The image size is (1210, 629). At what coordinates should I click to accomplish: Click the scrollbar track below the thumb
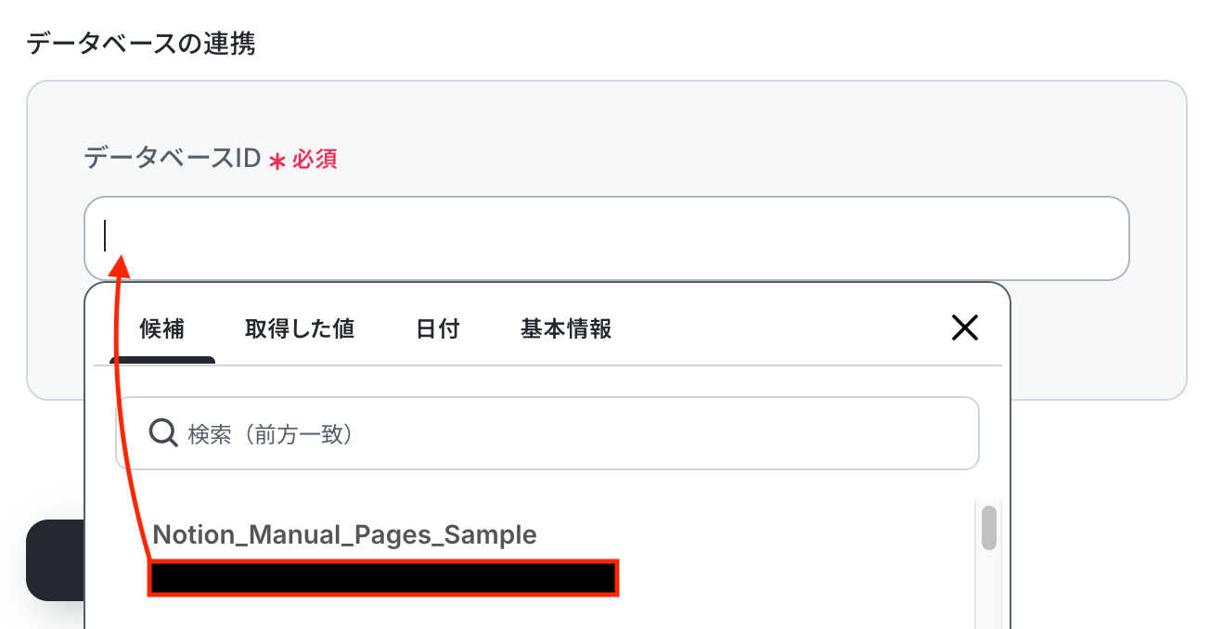(989, 589)
